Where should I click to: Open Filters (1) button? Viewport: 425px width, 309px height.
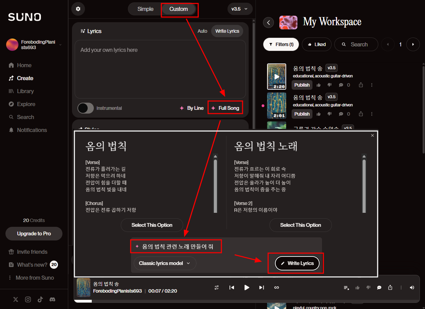coord(281,44)
